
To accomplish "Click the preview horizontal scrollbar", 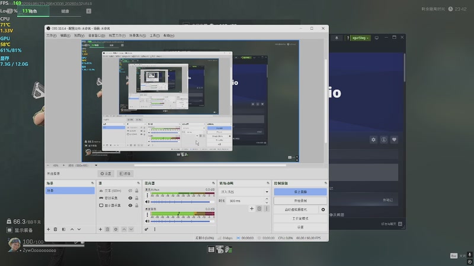I will click(210, 166).
